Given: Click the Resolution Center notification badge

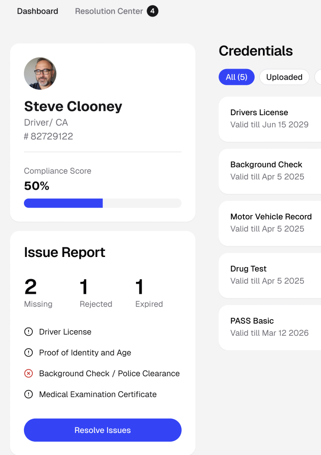Looking at the screenshot, I should tap(152, 11).
